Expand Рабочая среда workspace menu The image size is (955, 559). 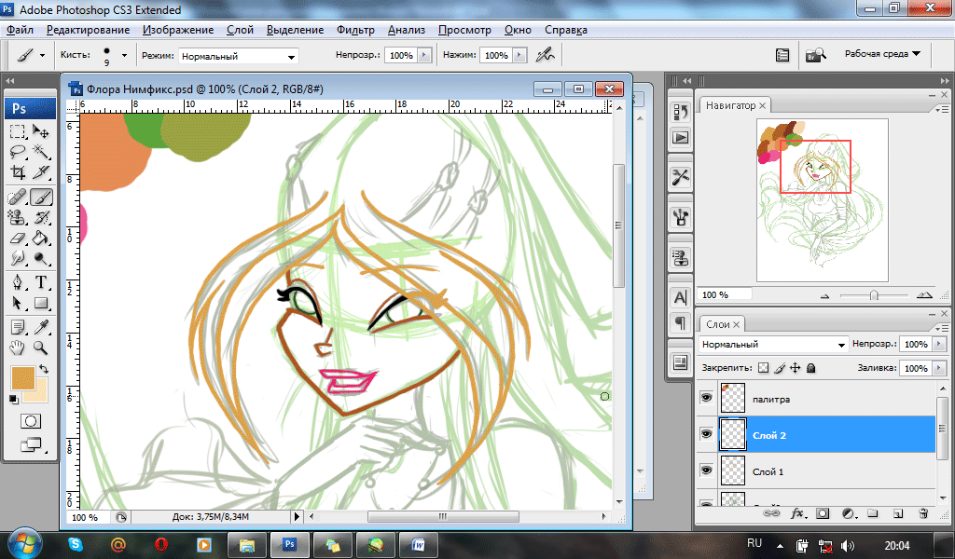pyautogui.click(x=881, y=54)
